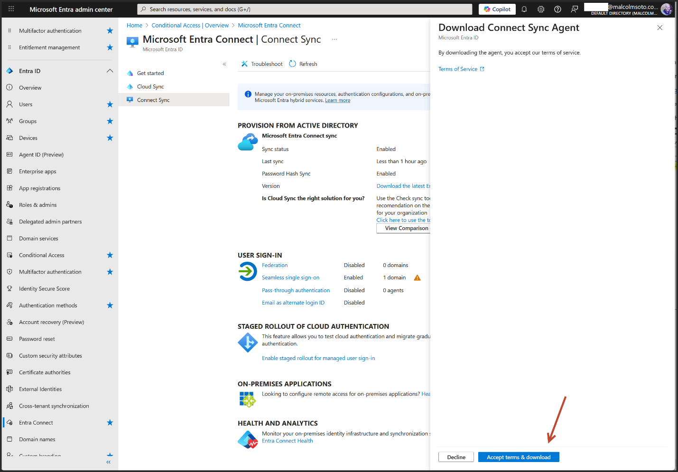The image size is (678, 472).
Task: Click the Troubleshoot toolbar icon
Action: click(244, 64)
